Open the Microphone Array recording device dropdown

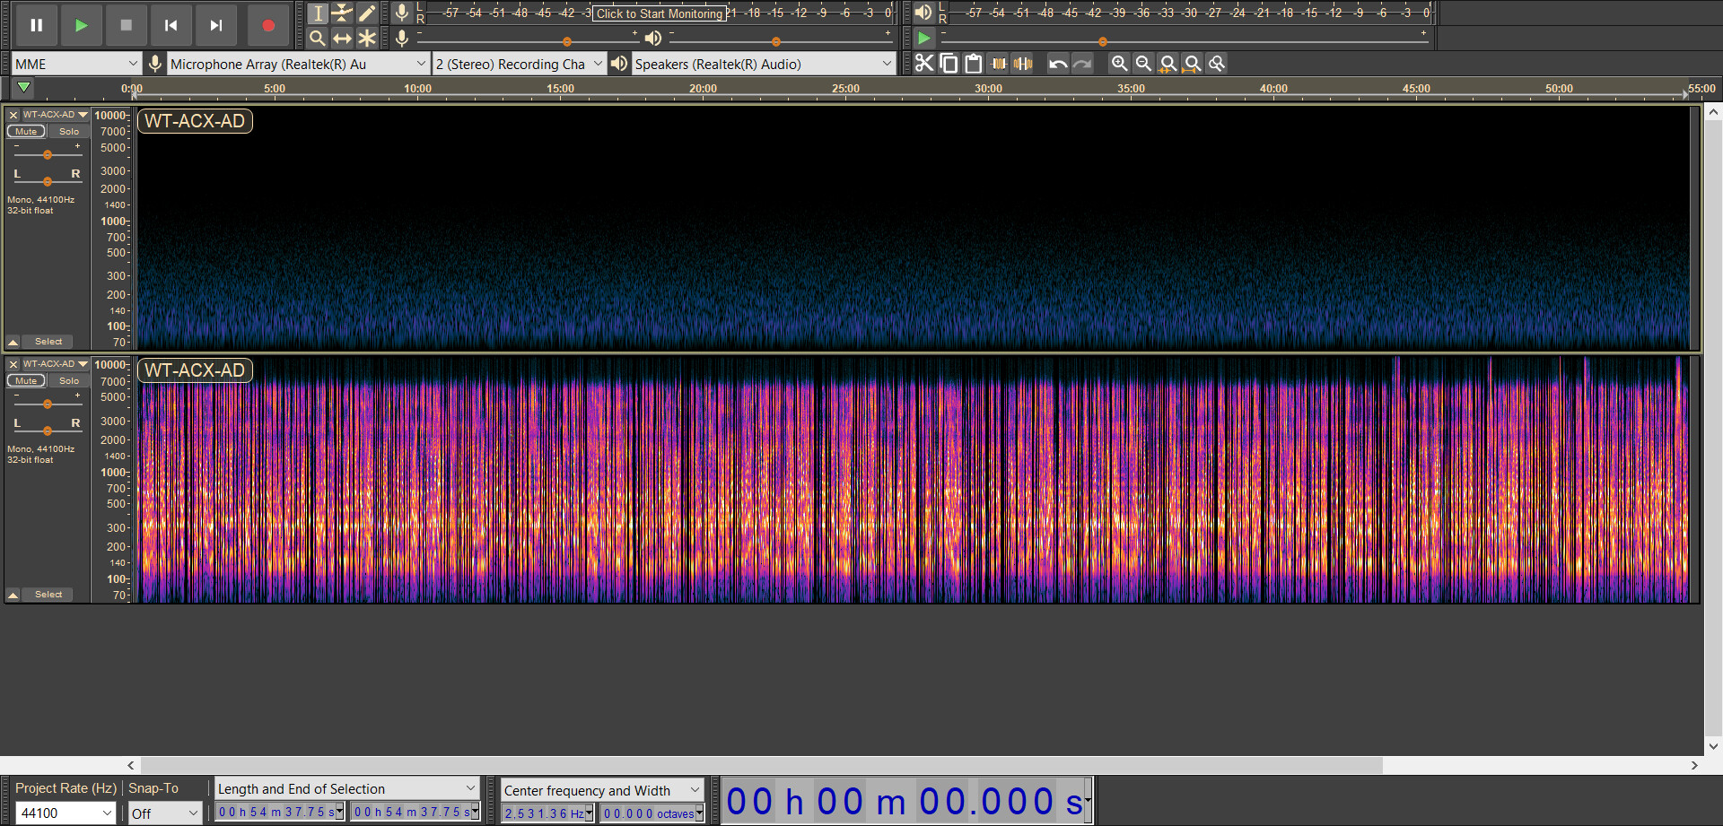click(298, 64)
